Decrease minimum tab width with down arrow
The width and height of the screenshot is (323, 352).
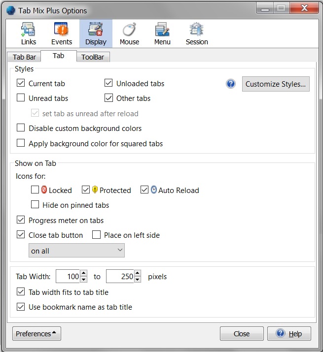tap(83, 280)
